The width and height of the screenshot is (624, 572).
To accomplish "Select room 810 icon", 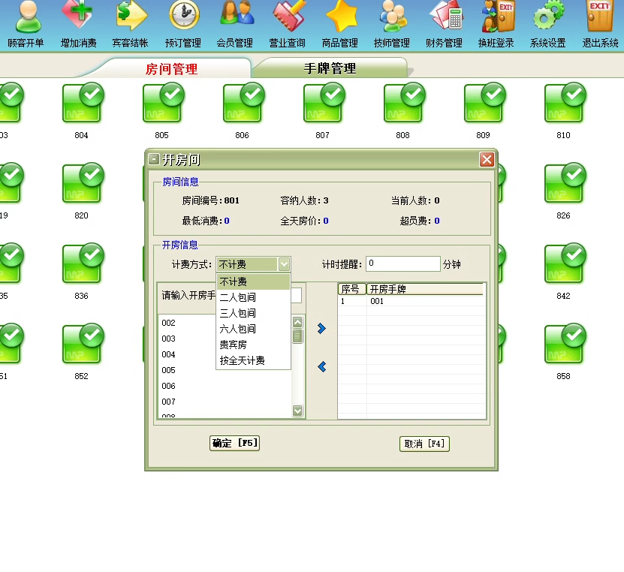I will click(565, 103).
